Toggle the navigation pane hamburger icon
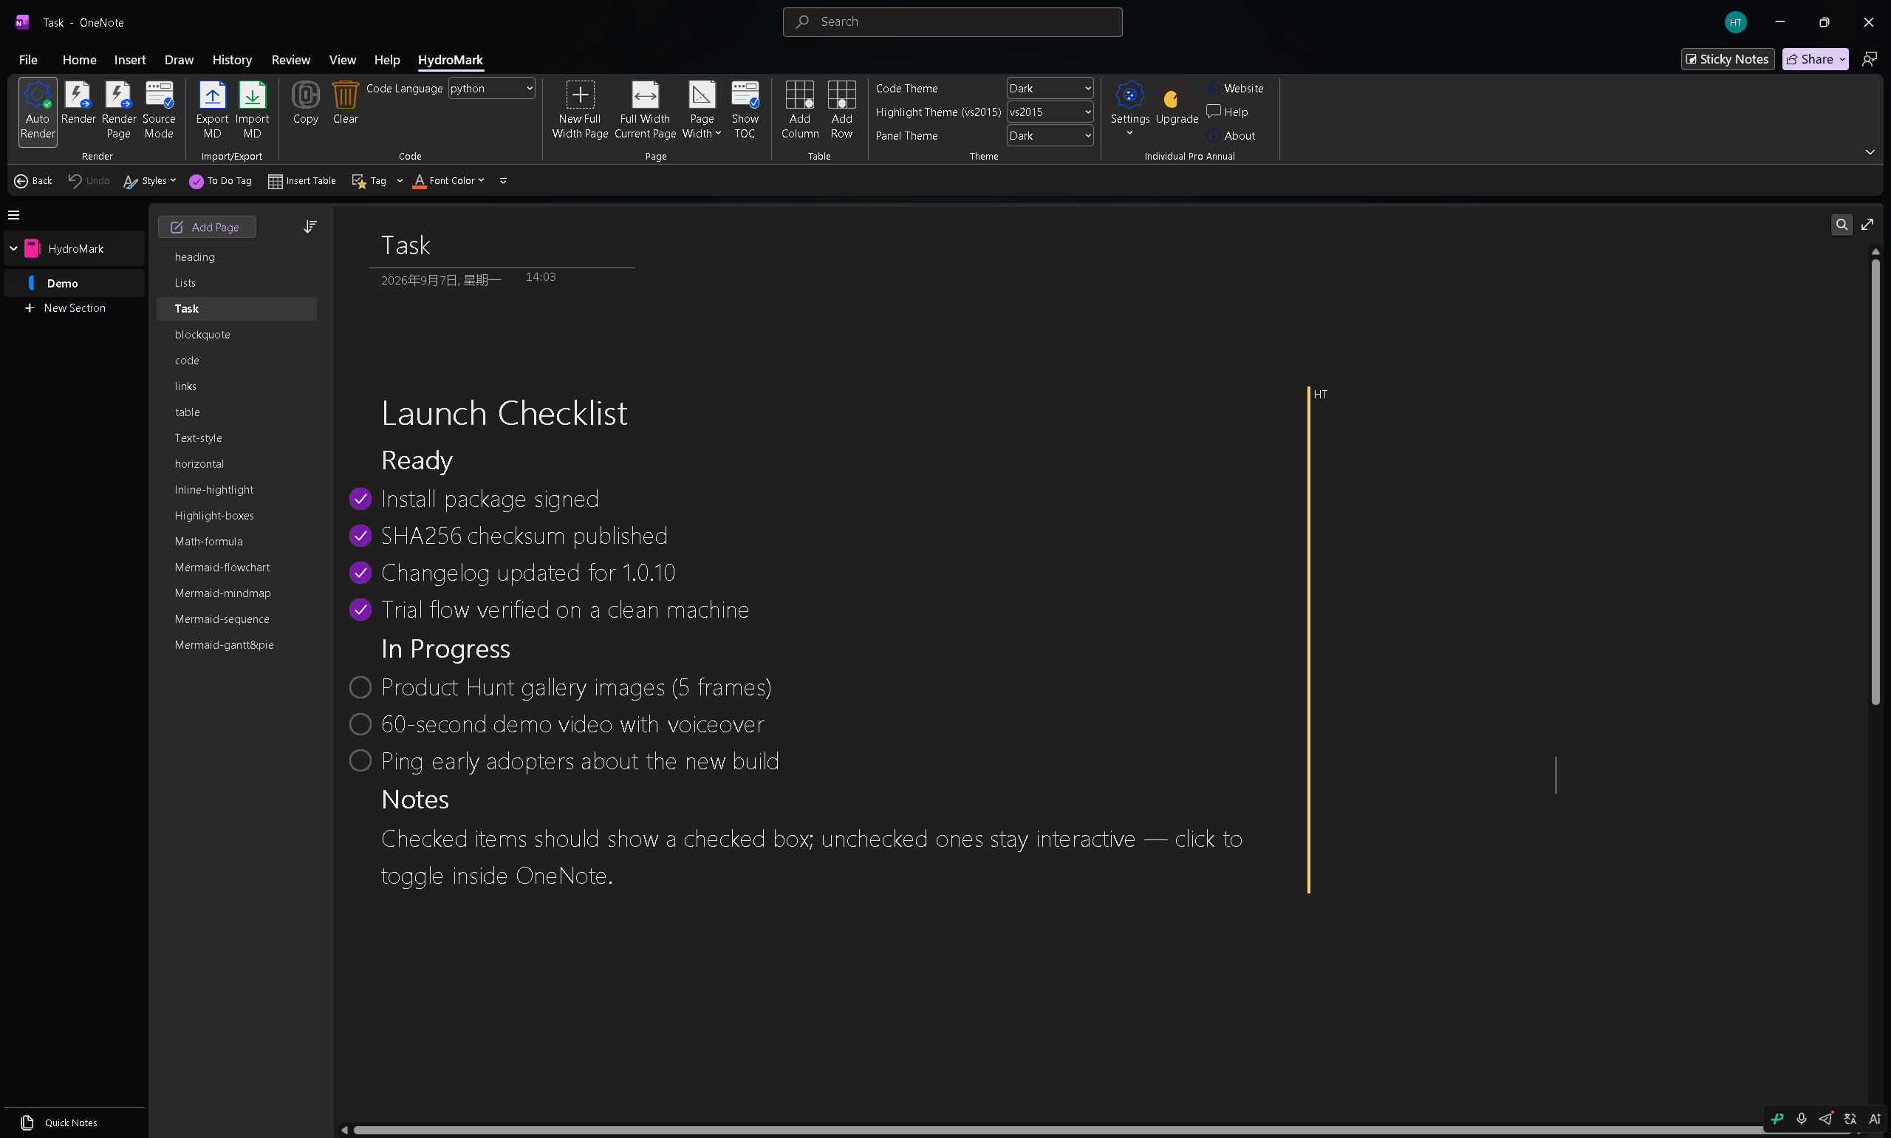Screen dimensions: 1891x1138 tap(13, 215)
